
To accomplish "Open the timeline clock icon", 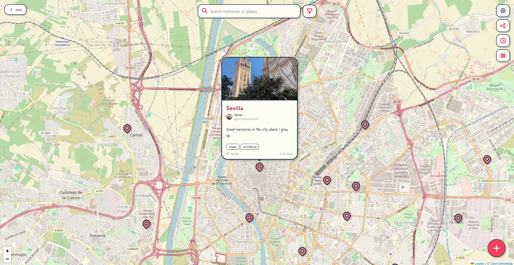I will pos(503,41).
